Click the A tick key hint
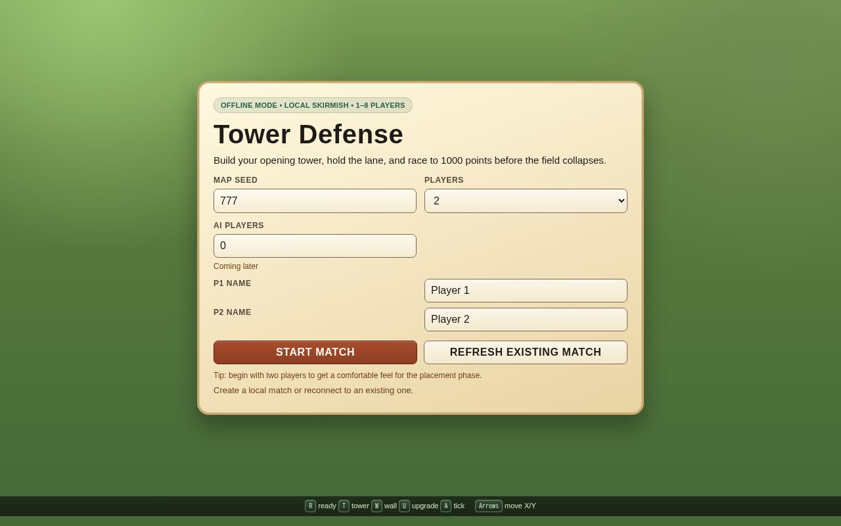Screen dimensions: 841x526 click(x=445, y=506)
